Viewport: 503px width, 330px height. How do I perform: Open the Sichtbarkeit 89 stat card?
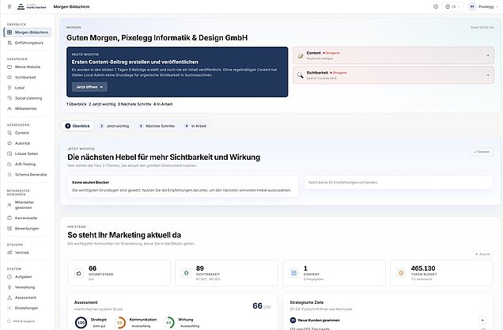tap(225, 273)
